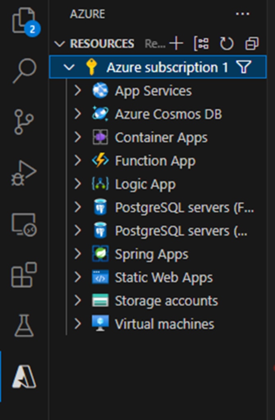Click the App Services globe icon
Screen dimensions: 275x420
(100, 91)
